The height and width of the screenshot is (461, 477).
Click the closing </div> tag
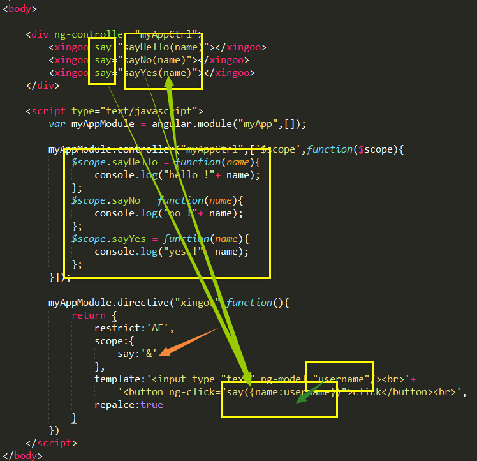[x=43, y=86]
